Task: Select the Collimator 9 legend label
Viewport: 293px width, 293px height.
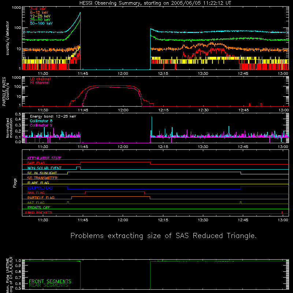Action: point(41,125)
